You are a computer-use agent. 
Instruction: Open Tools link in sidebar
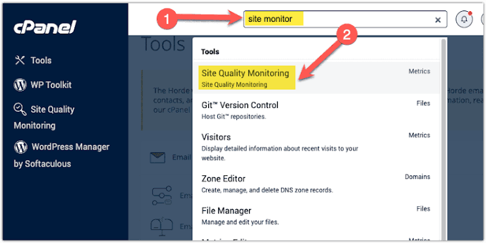tap(41, 61)
